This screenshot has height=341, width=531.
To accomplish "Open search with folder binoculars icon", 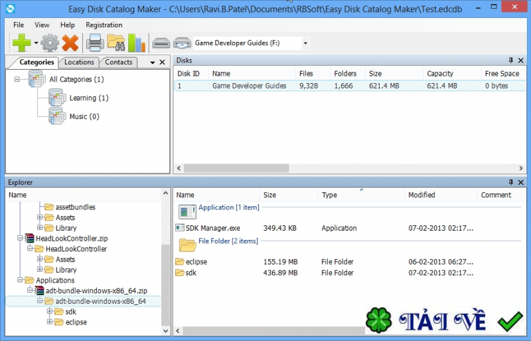I will 116,43.
